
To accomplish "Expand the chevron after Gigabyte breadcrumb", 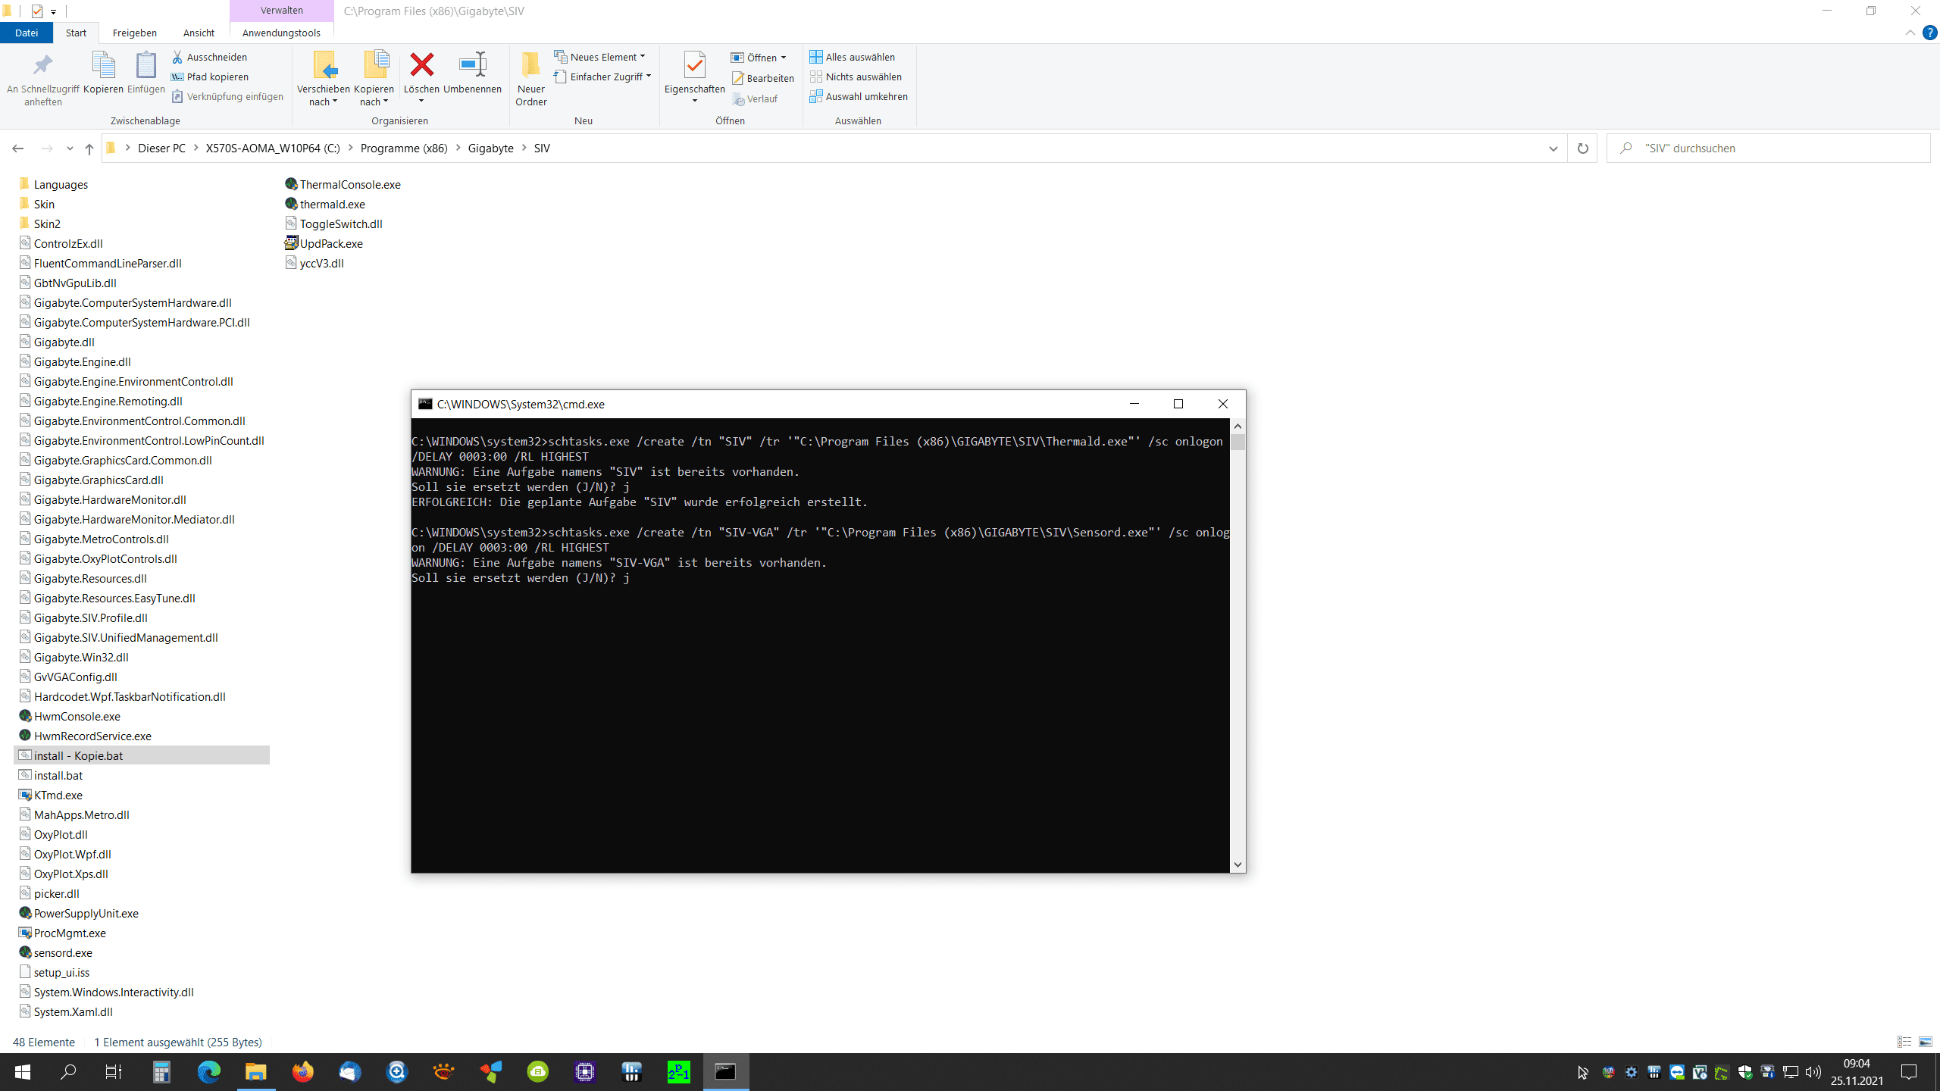I will click(x=524, y=148).
